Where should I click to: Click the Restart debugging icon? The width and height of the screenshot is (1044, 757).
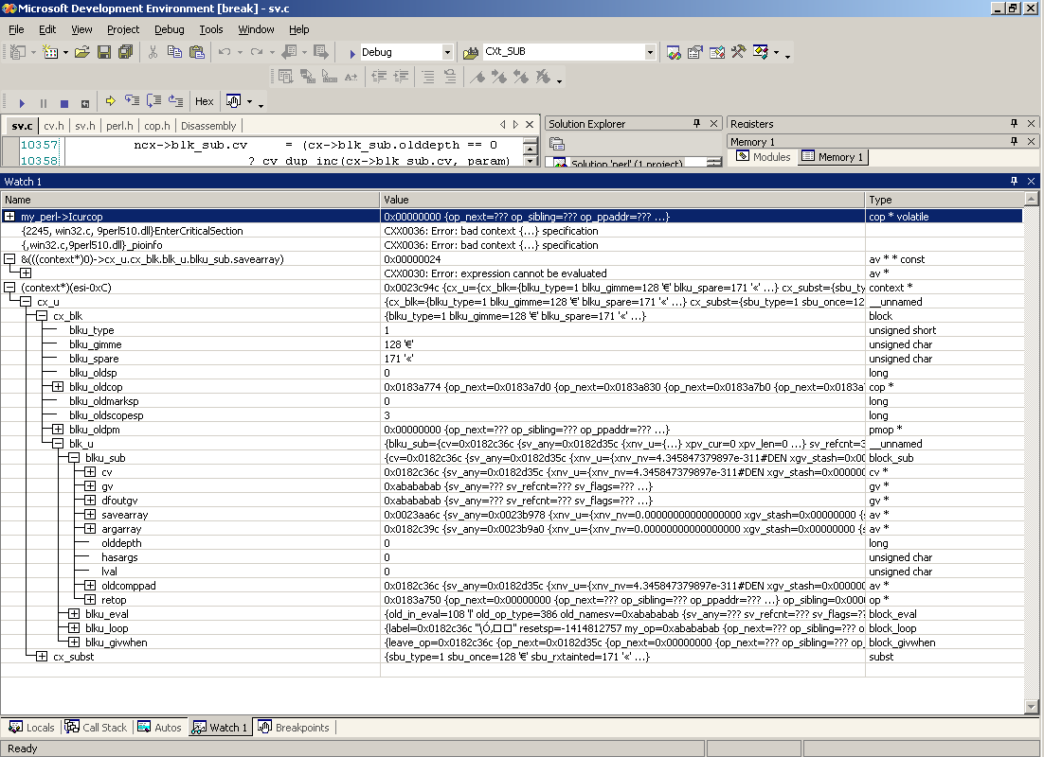84,102
